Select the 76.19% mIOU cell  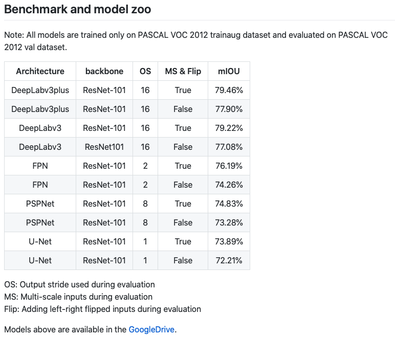[229, 166]
